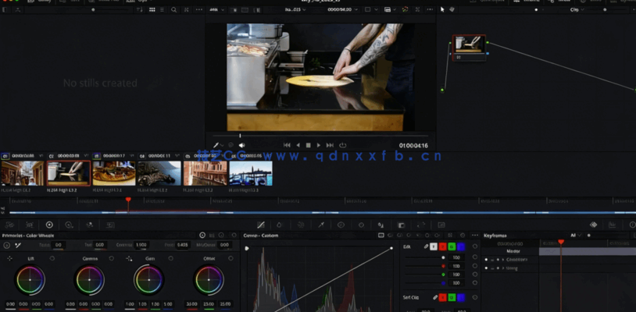Open the Color Warper palette icon

[x=280, y=225]
